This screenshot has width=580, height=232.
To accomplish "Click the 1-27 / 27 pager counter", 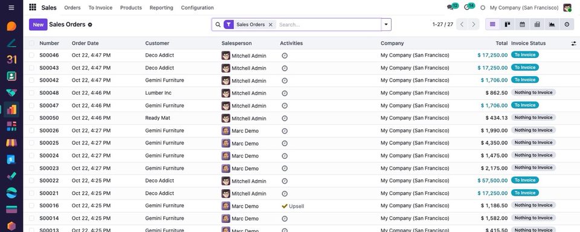I will coord(442,24).
